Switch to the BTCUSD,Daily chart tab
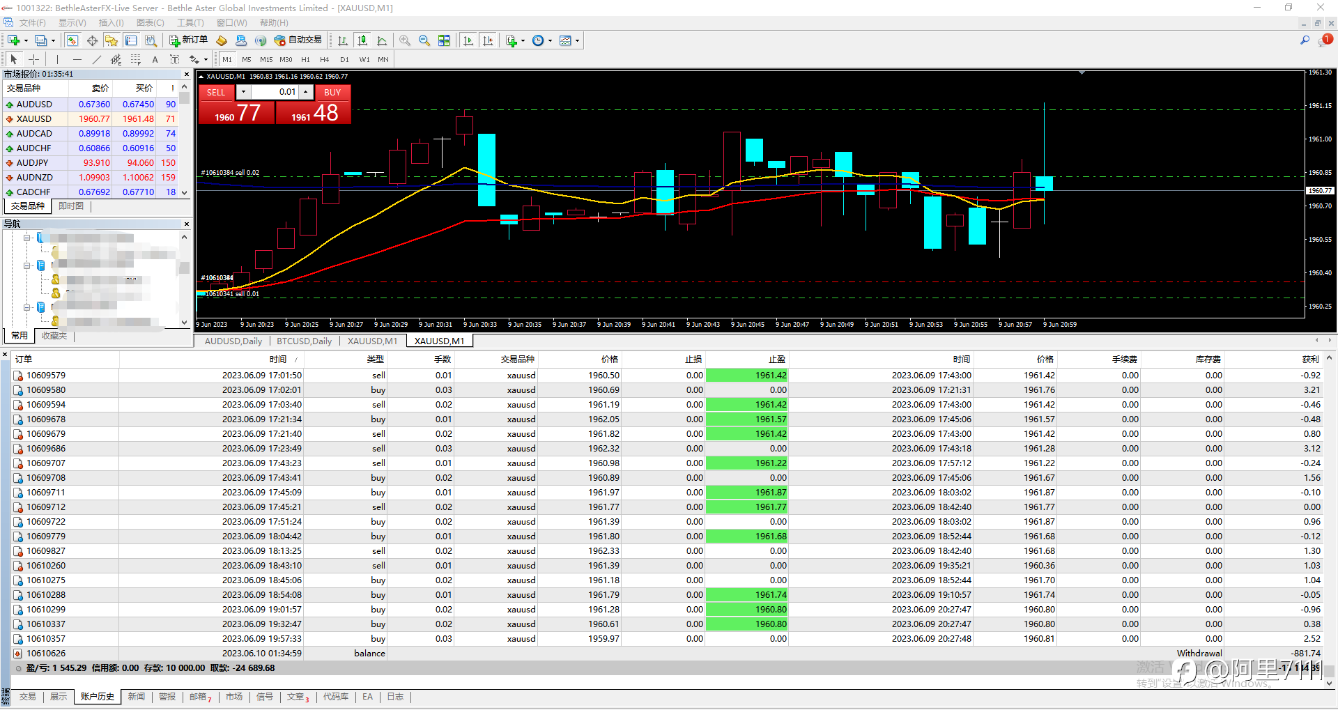The image size is (1338, 710). click(x=304, y=341)
